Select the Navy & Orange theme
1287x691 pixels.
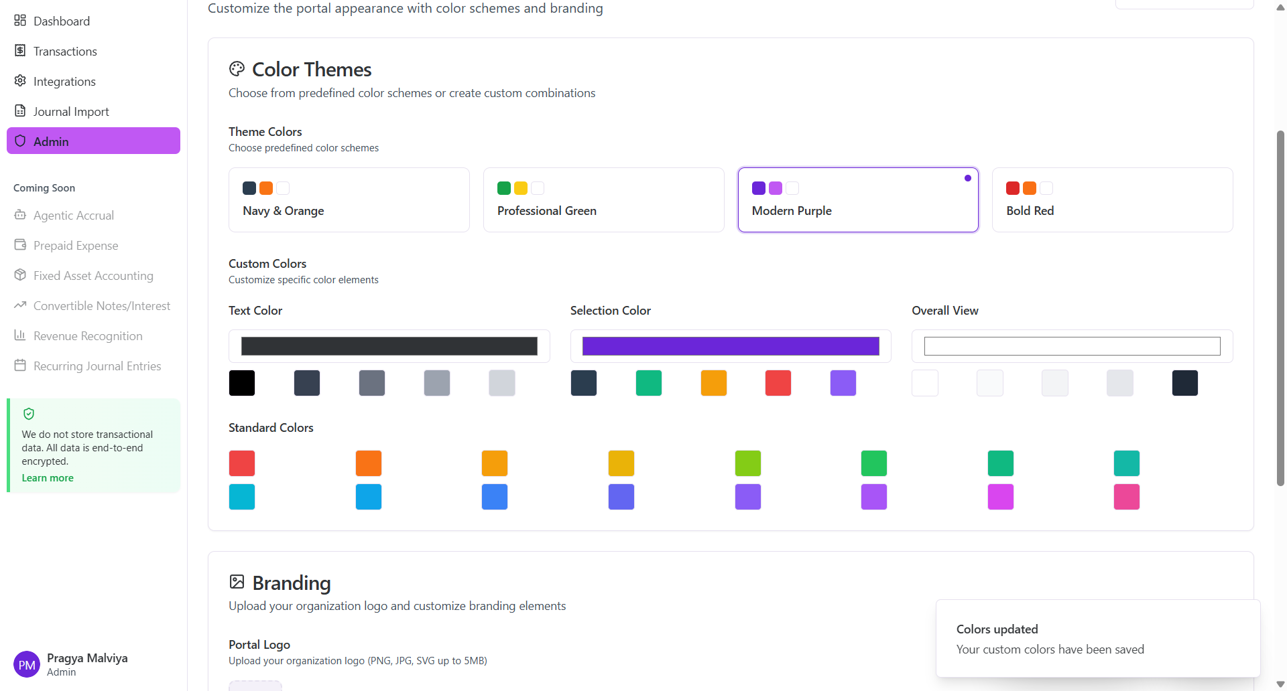(349, 200)
